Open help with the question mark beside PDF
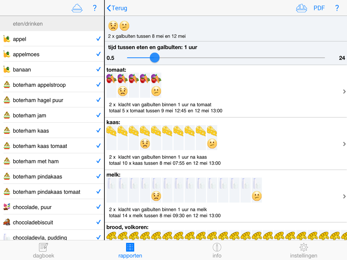347x260 pixels. 337,8
